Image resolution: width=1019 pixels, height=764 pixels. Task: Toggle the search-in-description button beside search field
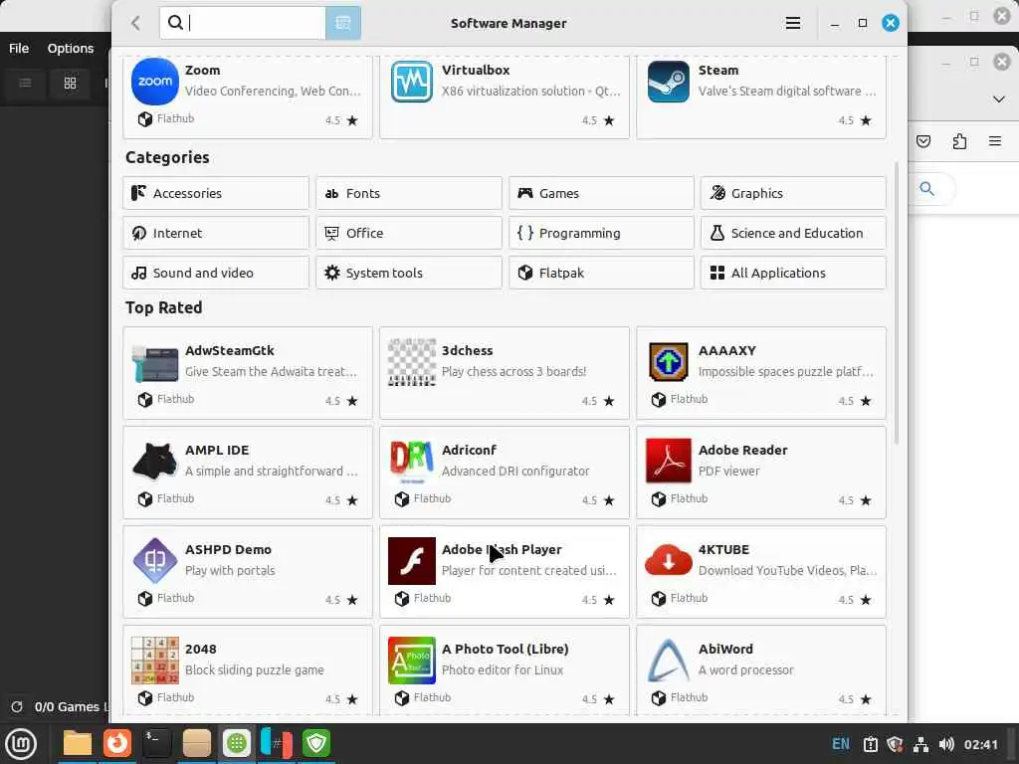pos(343,24)
